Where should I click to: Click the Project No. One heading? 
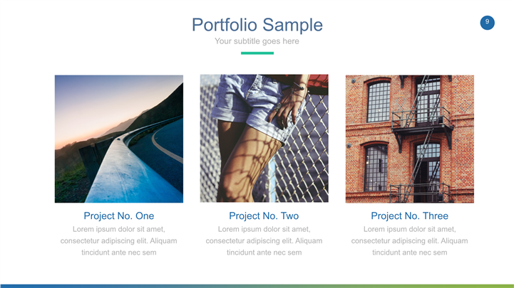click(118, 215)
